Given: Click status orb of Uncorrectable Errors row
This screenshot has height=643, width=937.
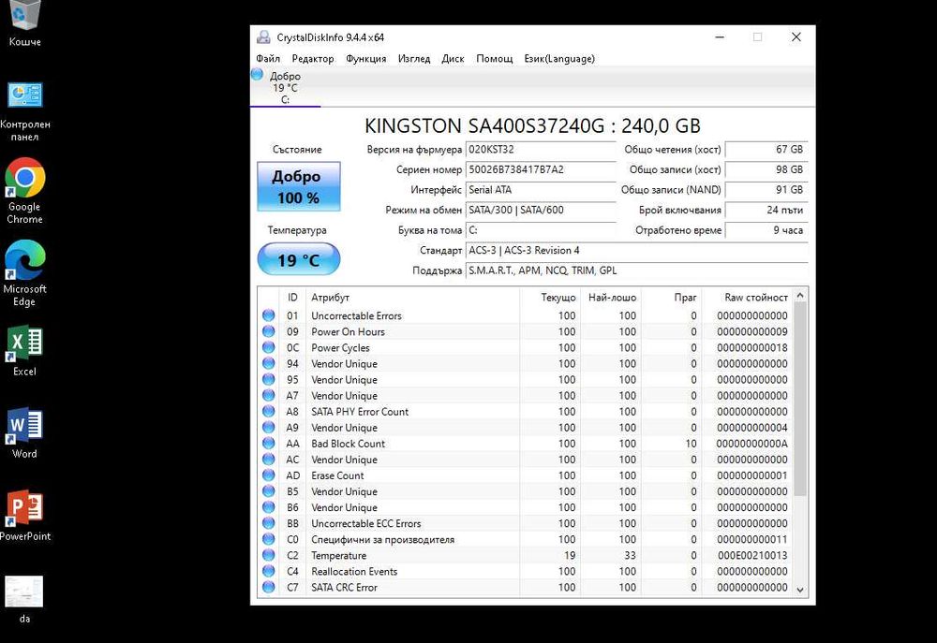Looking at the screenshot, I should [268, 315].
